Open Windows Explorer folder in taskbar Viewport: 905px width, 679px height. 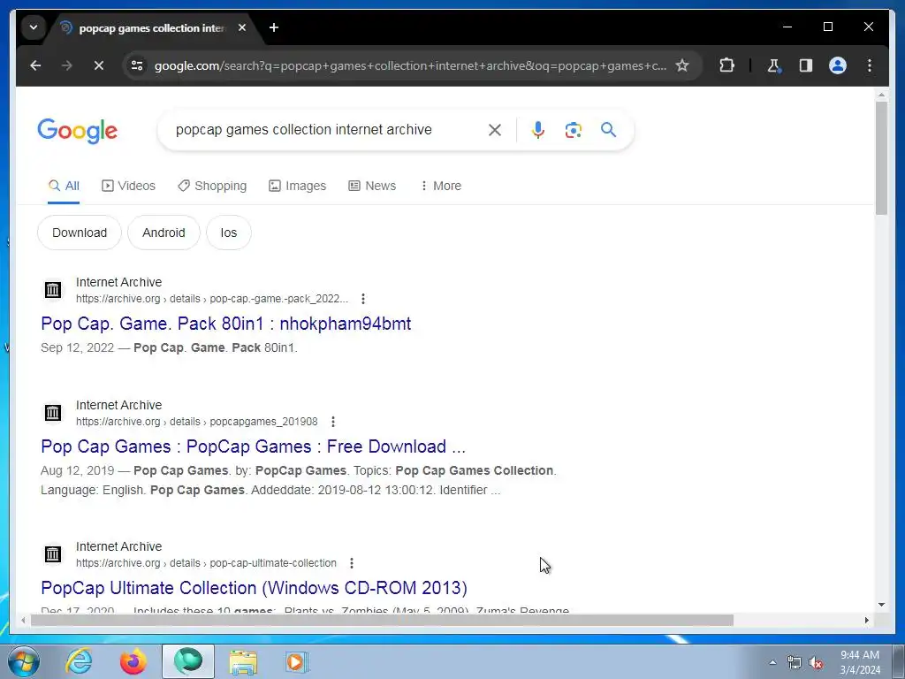(x=243, y=661)
